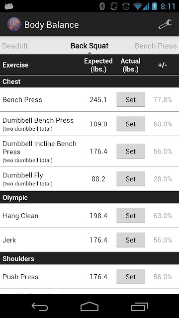
Task: Set actual weight for Hang Clean
Action: [x=130, y=215]
